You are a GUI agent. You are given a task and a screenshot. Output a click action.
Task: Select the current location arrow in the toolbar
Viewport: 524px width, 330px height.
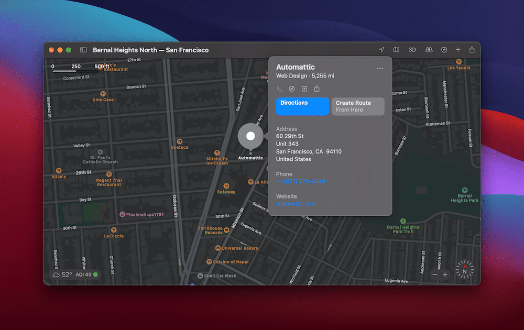click(381, 49)
